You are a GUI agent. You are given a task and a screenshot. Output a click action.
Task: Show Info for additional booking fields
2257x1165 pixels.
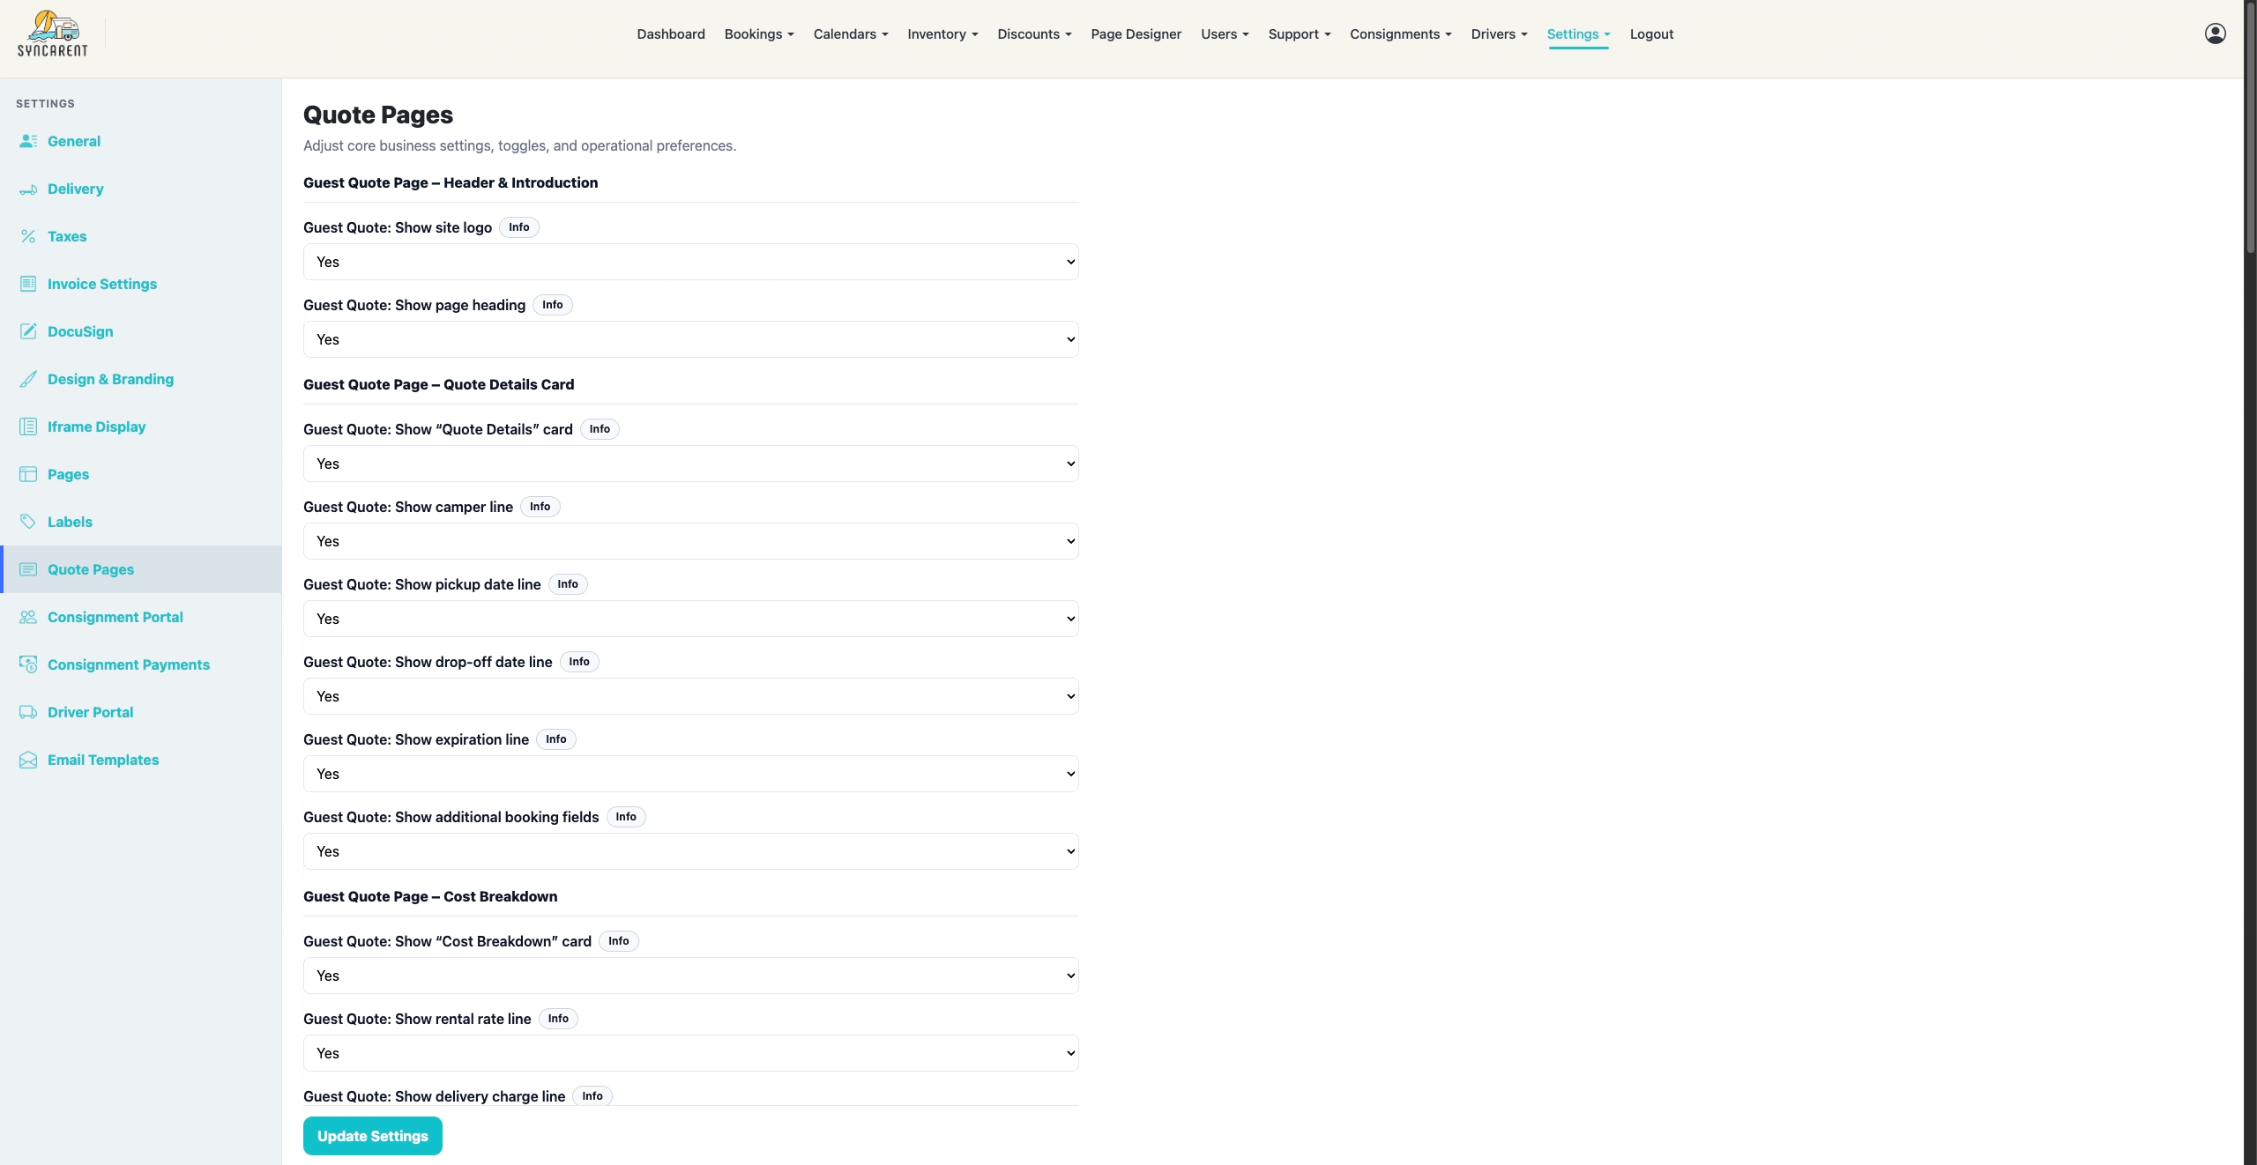[x=626, y=817]
